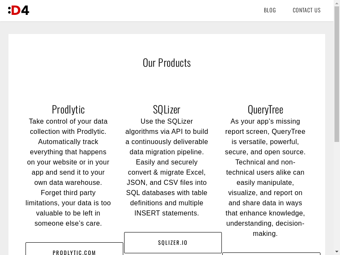Click the scrollbar track below the thumb

[x=337, y=191]
